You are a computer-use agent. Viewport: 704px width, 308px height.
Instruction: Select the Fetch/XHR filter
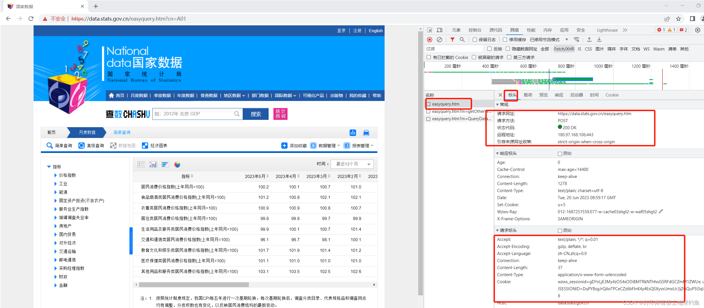tap(564, 49)
